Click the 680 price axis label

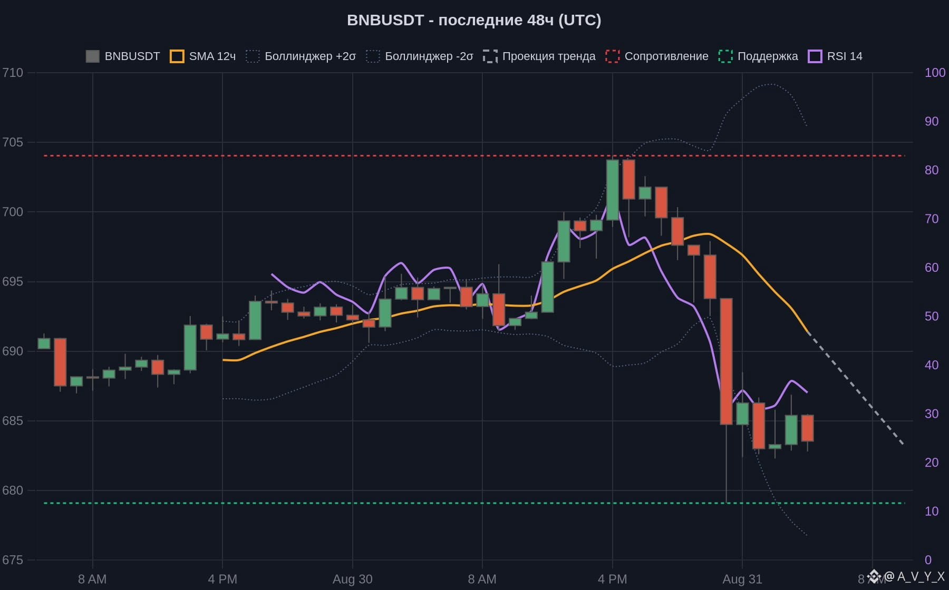pos(13,490)
